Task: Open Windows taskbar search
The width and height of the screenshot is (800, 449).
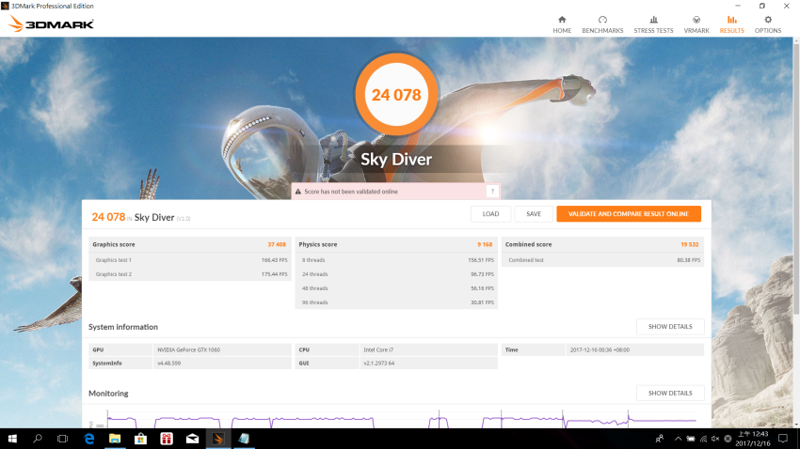Action: click(38, 439)
